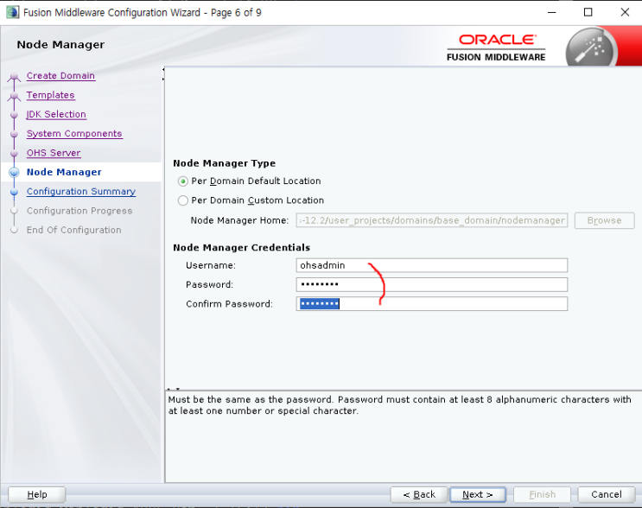This screenshot has height=508, width=642.
Task: Focus the Username field with ohsadmin
Action: (431, 265)
